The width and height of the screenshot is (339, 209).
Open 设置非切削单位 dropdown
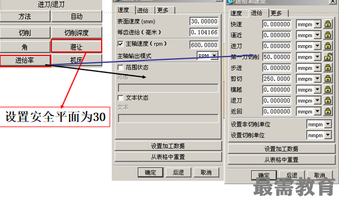point(328,124)
